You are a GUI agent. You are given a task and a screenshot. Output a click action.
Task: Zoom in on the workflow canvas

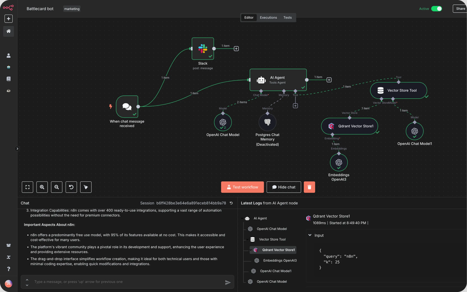pos(42,187)
